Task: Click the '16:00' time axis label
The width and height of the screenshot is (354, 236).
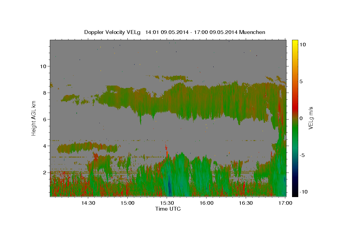Action: [x=206, y=203]
